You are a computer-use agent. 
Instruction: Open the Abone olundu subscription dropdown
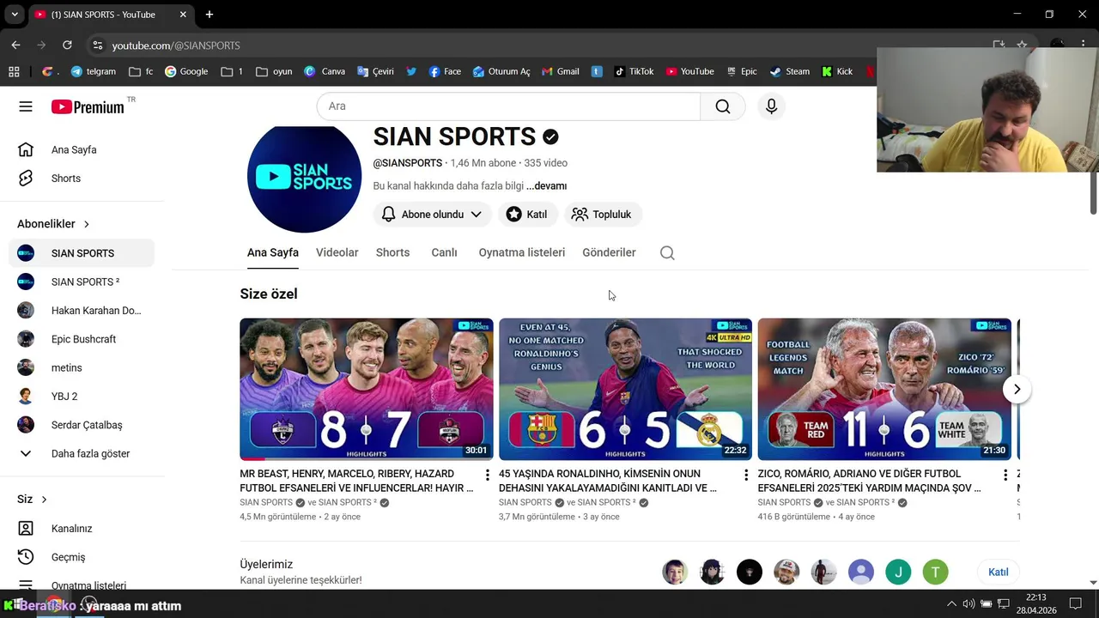click(433, 215)
